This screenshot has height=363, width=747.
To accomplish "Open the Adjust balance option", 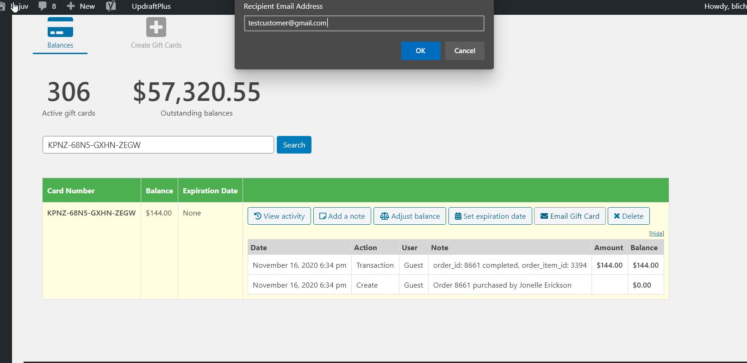I will (410, 216).
